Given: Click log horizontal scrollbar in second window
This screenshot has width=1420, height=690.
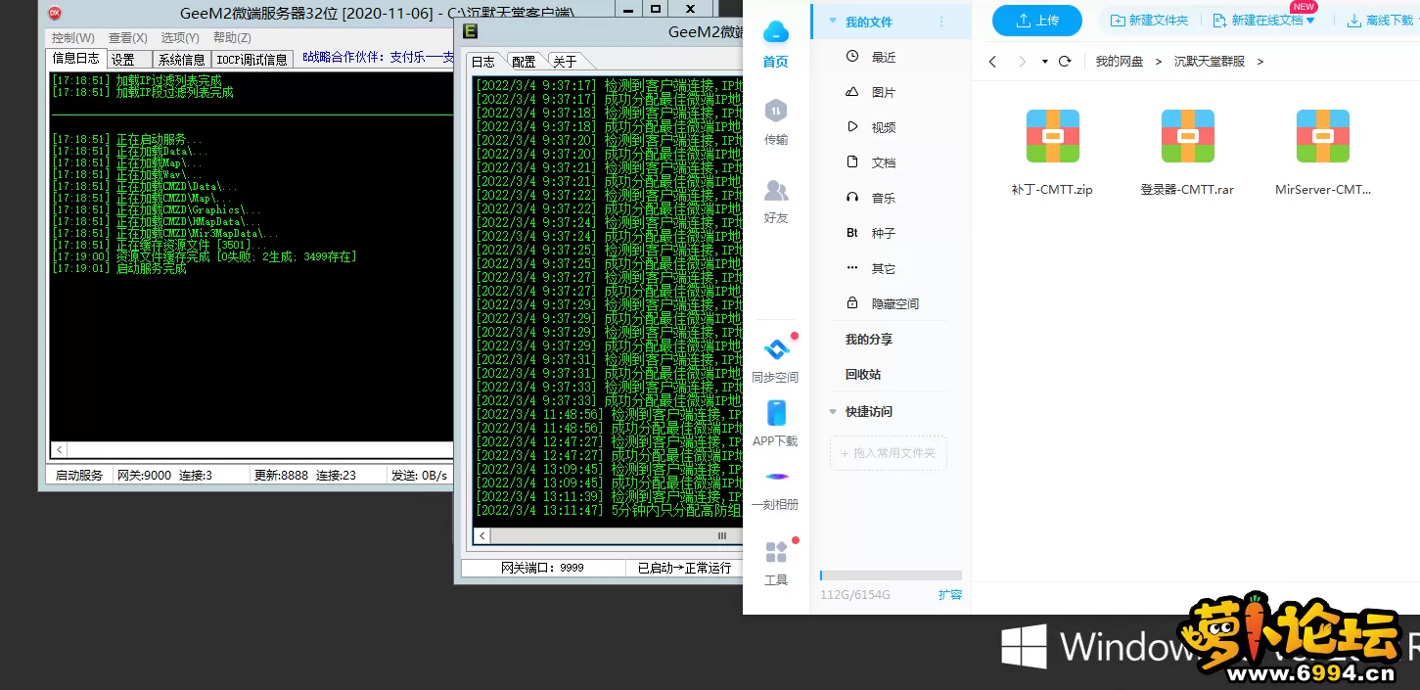Looking at the screenshot, I should (x=722, y=536).
